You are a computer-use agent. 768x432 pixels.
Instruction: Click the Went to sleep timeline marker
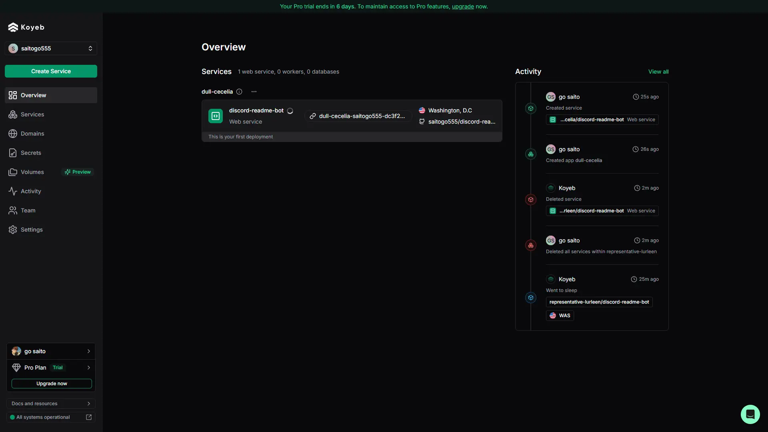(531, 298)
